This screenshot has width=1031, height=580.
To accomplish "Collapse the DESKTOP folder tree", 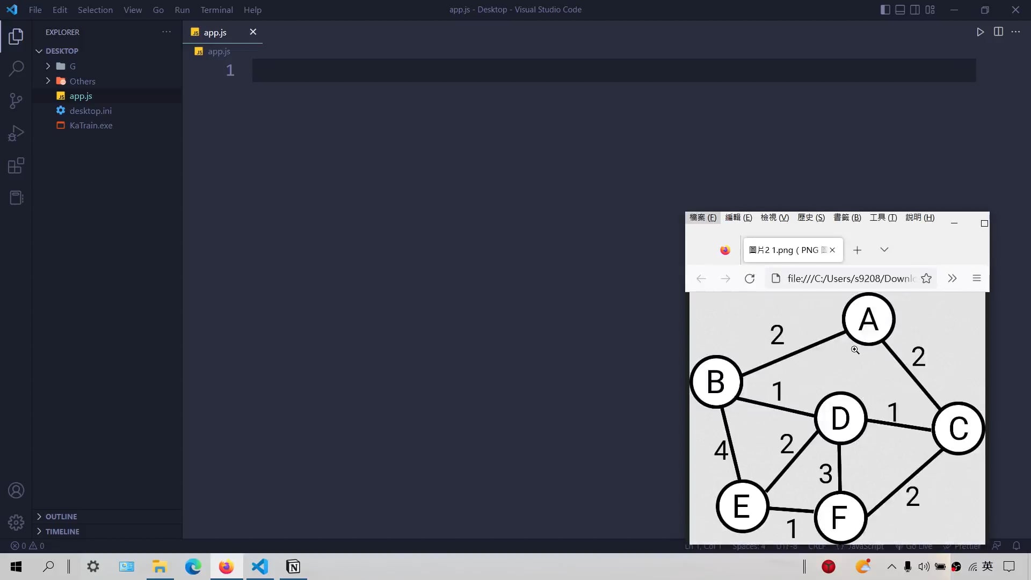I will click(x=39, y=50).
